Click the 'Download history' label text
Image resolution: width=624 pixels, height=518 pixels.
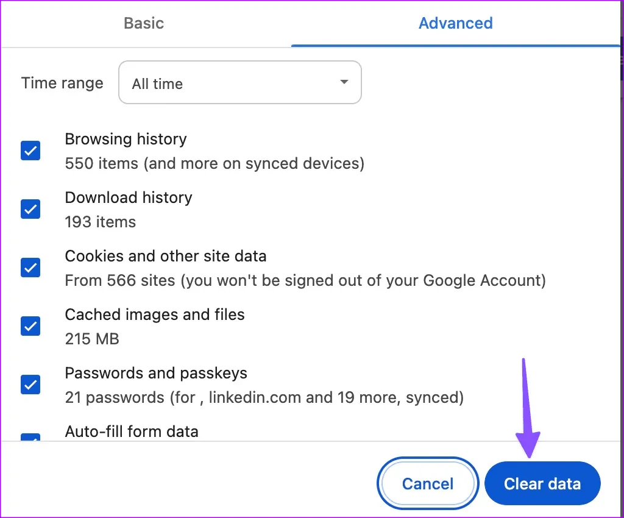coord(129,197)
